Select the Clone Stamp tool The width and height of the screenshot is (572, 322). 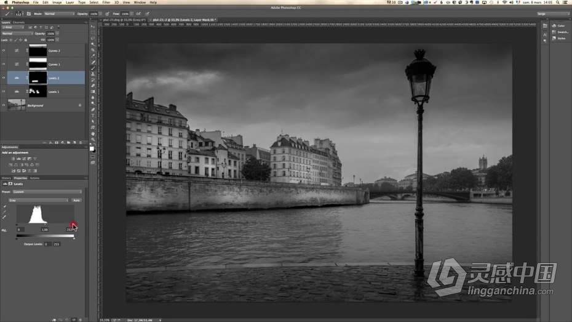[93, 74]
